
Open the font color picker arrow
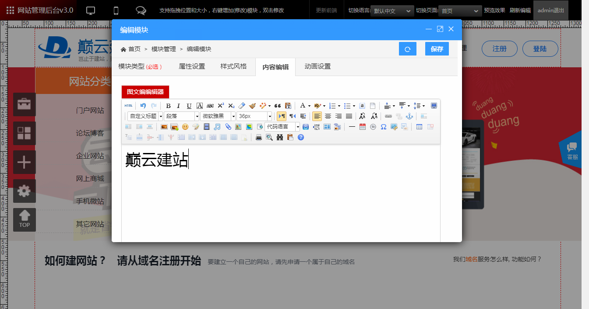click(308, 105)
